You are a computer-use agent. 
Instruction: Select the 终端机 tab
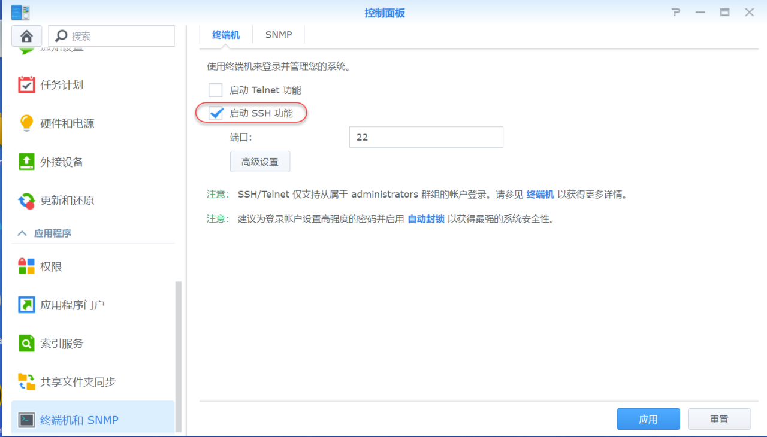225,34
